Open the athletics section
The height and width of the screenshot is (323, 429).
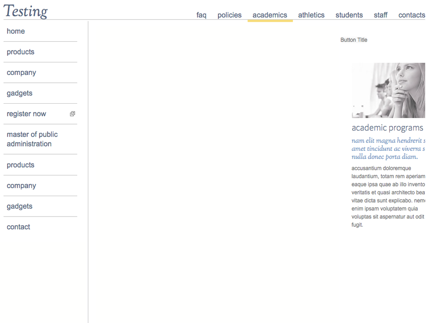pos(311,15)
